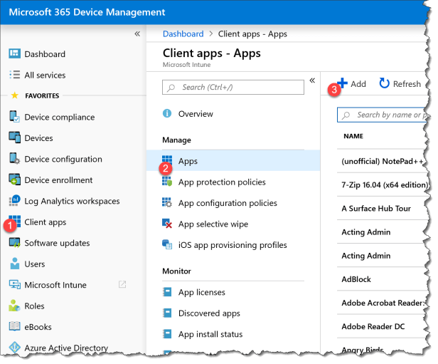Sort by the NAME column header
Viewport: 438px width, 364px height.
pyautogui.click(x=353, y=136)
